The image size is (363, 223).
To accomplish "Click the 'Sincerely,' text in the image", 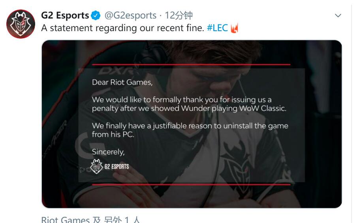I will click(x=108, y=152).
